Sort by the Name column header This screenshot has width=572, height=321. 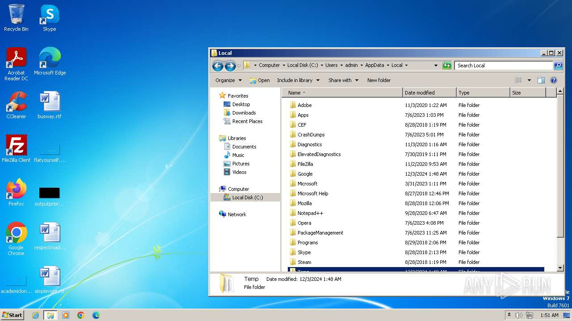(342, 93)
